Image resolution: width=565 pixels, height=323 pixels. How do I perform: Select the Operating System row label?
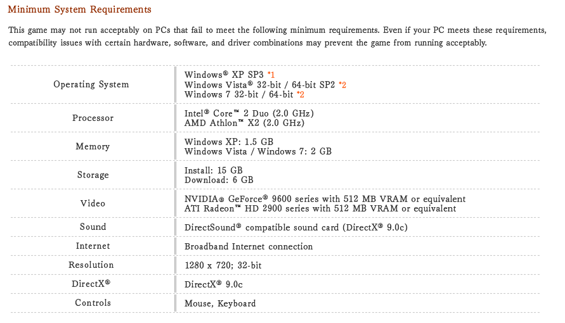[91, 84]
